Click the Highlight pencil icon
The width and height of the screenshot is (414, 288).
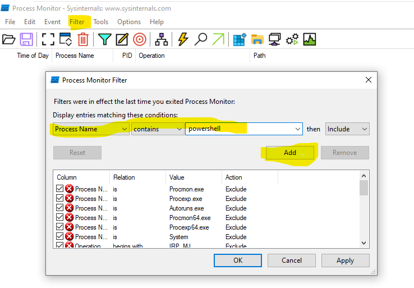tap(122, 40)
